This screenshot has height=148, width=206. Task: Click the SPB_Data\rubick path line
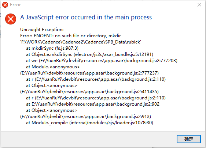click(81, 42)
